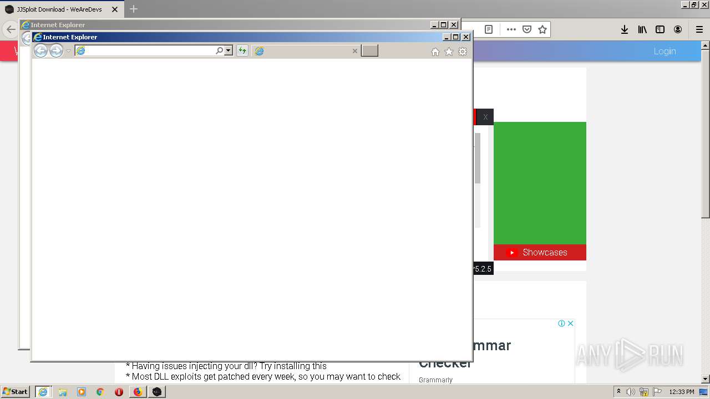Click the Firefox page vertical scrollbar thumb

pos(706,133)
